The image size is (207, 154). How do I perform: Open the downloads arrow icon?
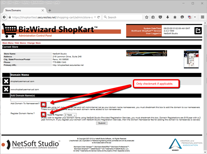tap(167, 17)
